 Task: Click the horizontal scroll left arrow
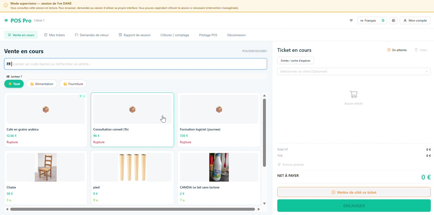(7, 209)
